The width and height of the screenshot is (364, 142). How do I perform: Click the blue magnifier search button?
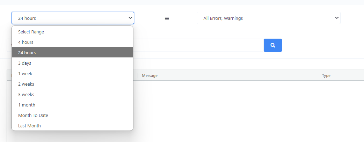point(273,45)
